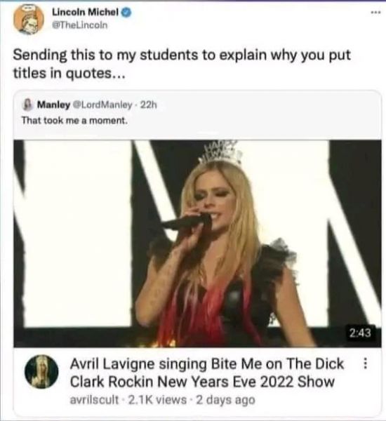Click the quoted tweet card header area
Viewport: 386px width, 421px height.
(197, 115)
